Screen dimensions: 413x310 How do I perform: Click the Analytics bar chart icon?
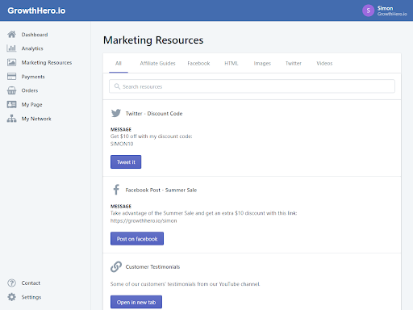(x=11, y=48)
